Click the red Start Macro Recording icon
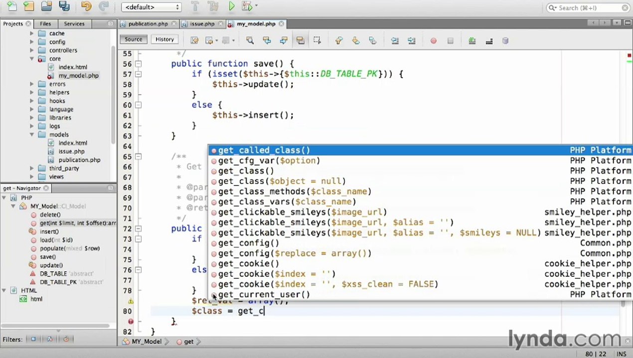Image resolution: width=633 pixels, height=358 pixels. (x=433, y=41)
